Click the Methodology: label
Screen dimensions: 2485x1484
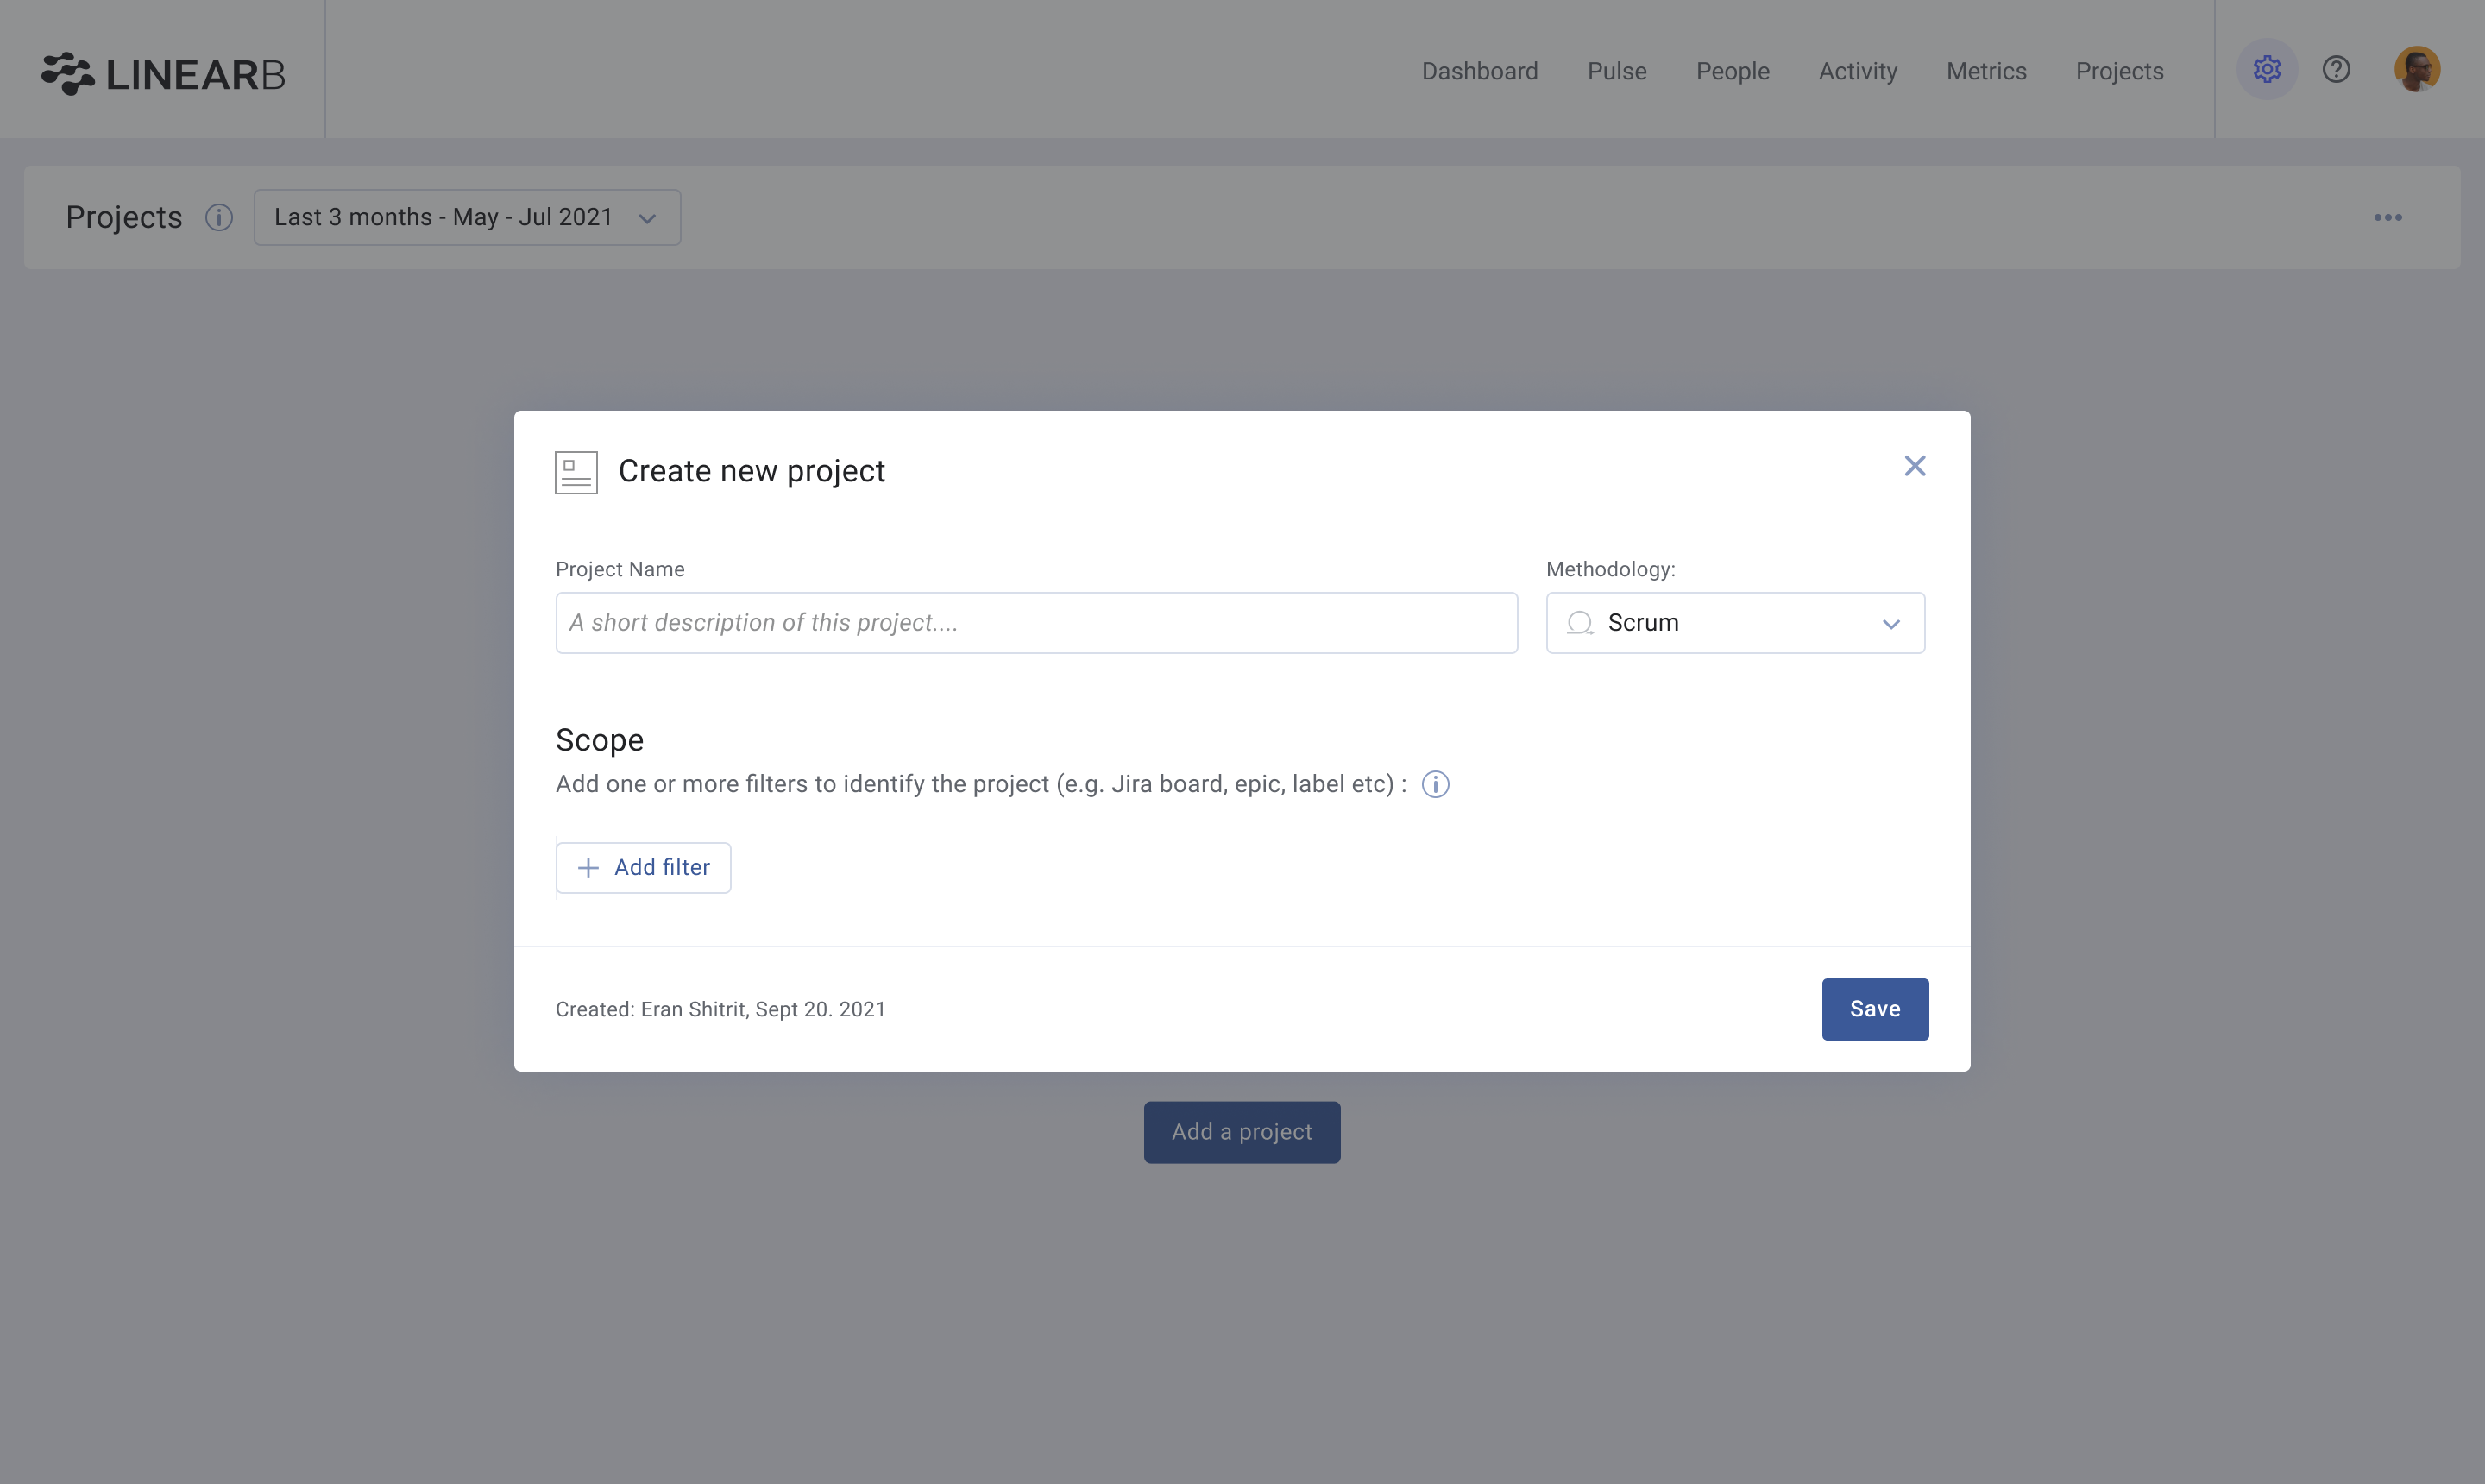click(x=1610, y=569)
